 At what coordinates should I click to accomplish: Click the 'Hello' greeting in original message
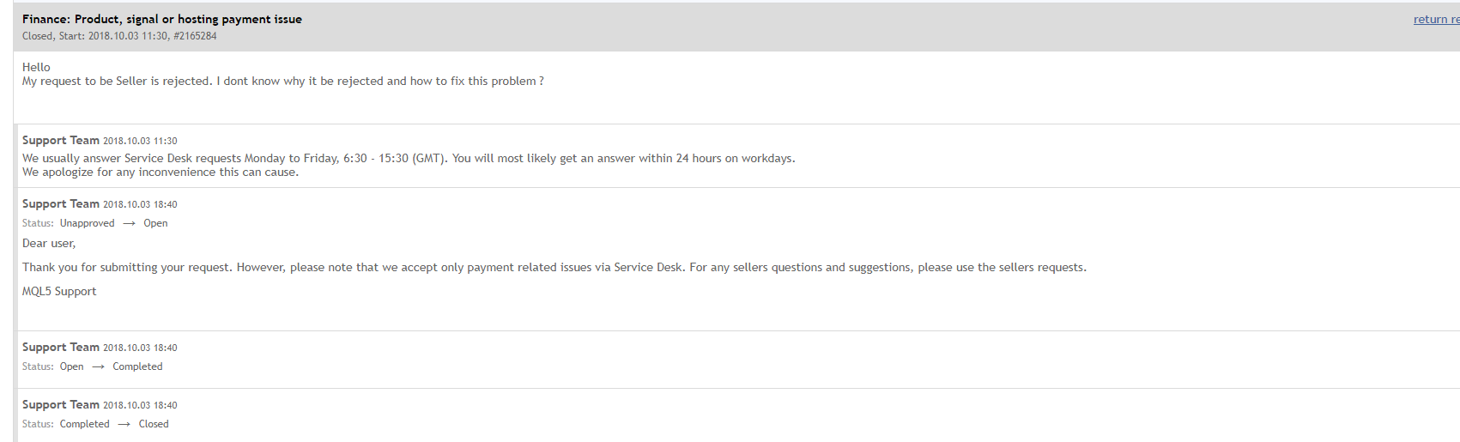[x=36, y=67]
